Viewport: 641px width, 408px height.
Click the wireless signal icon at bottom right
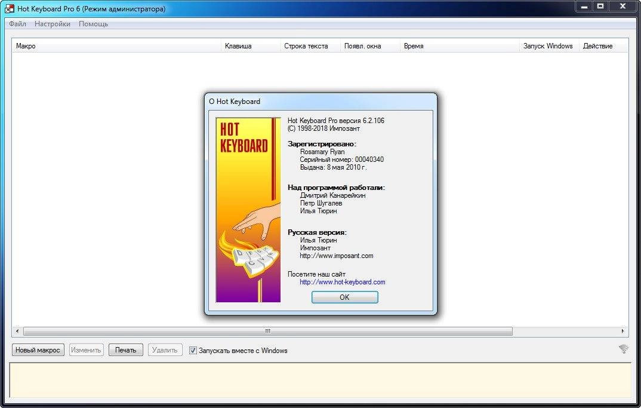pos(624,349)
